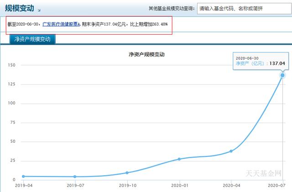Click the chart data point above 2019-10
This screenshot has width=292, height=192.
127,173
